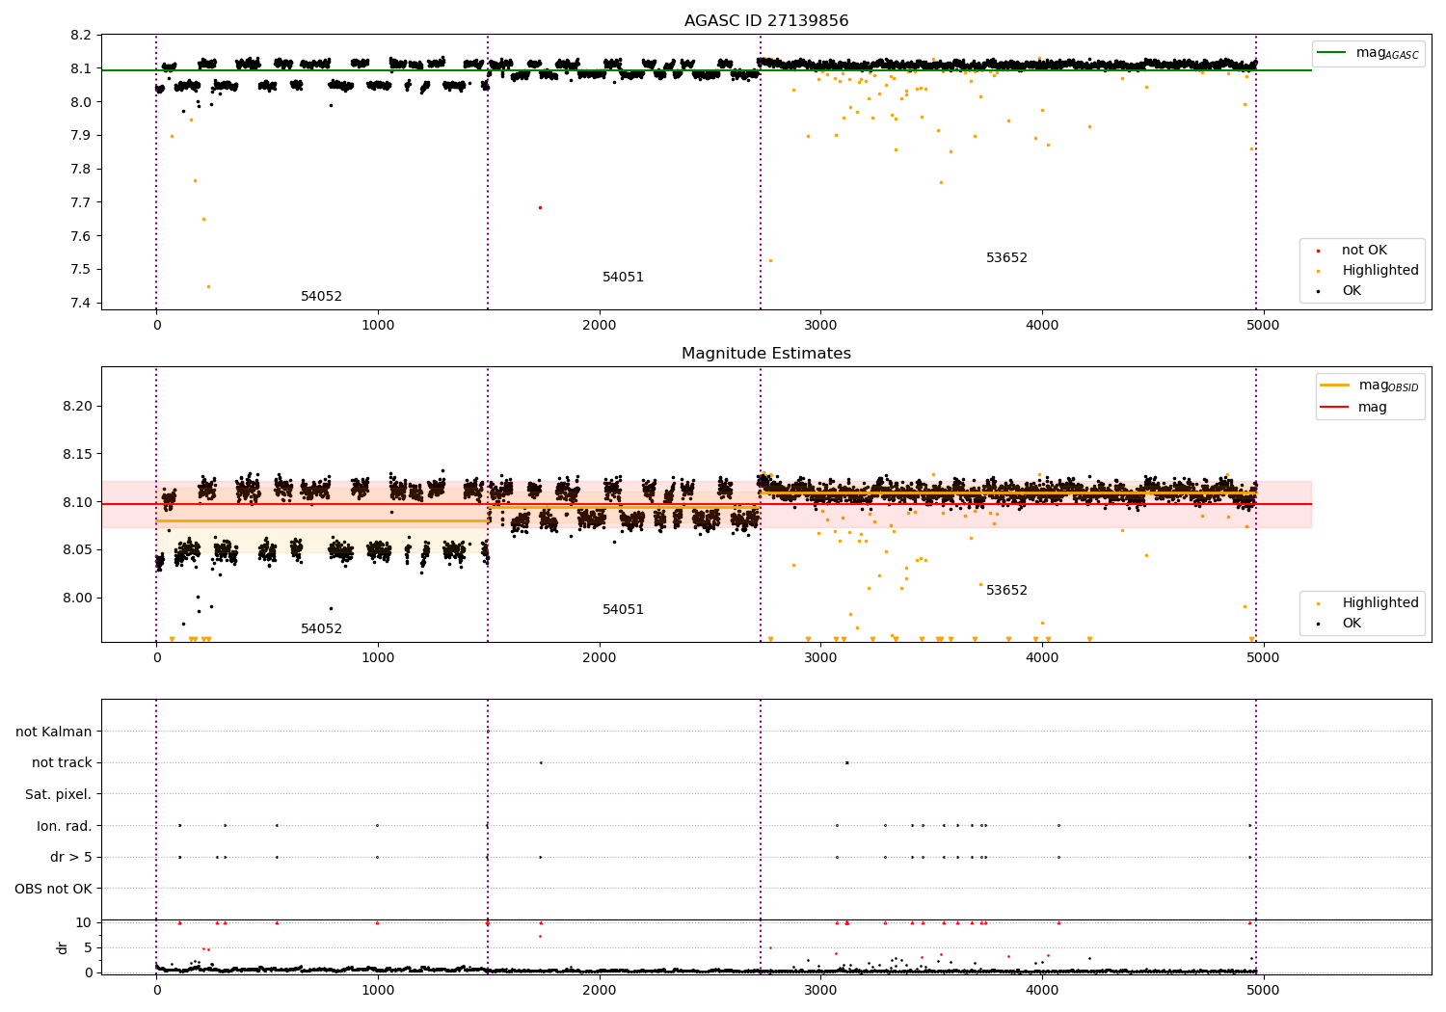Click the 8.00 y-axis tick in Magnitude Estimates
Image resolution: width=1446 pixels, height=1012 pixels.
pyautogui.click(x=77, y=599)
